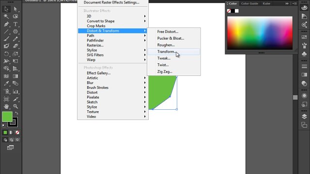The height and width of the screenshot is (174, 310).
Task: Select the Type tool
Action: pos(15,24)
